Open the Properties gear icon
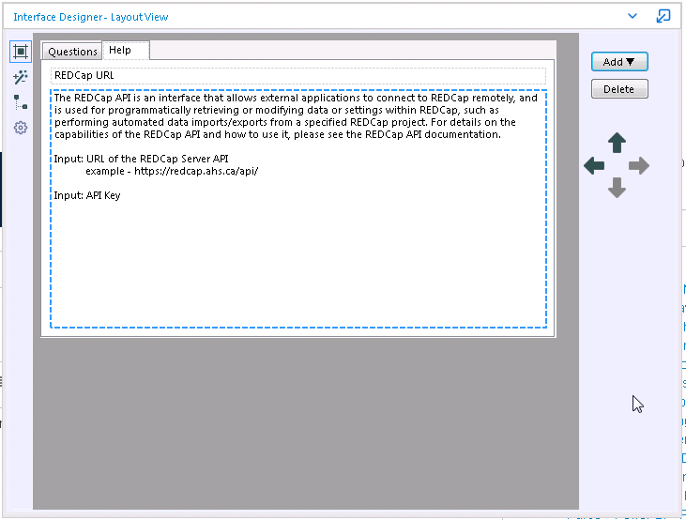 [x=21, y=128]
